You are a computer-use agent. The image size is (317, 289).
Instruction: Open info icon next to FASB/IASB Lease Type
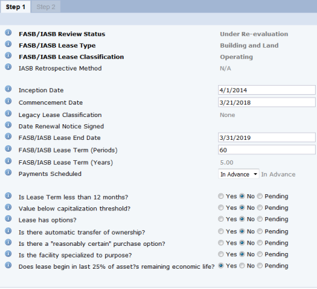click(x=8, y=44)
